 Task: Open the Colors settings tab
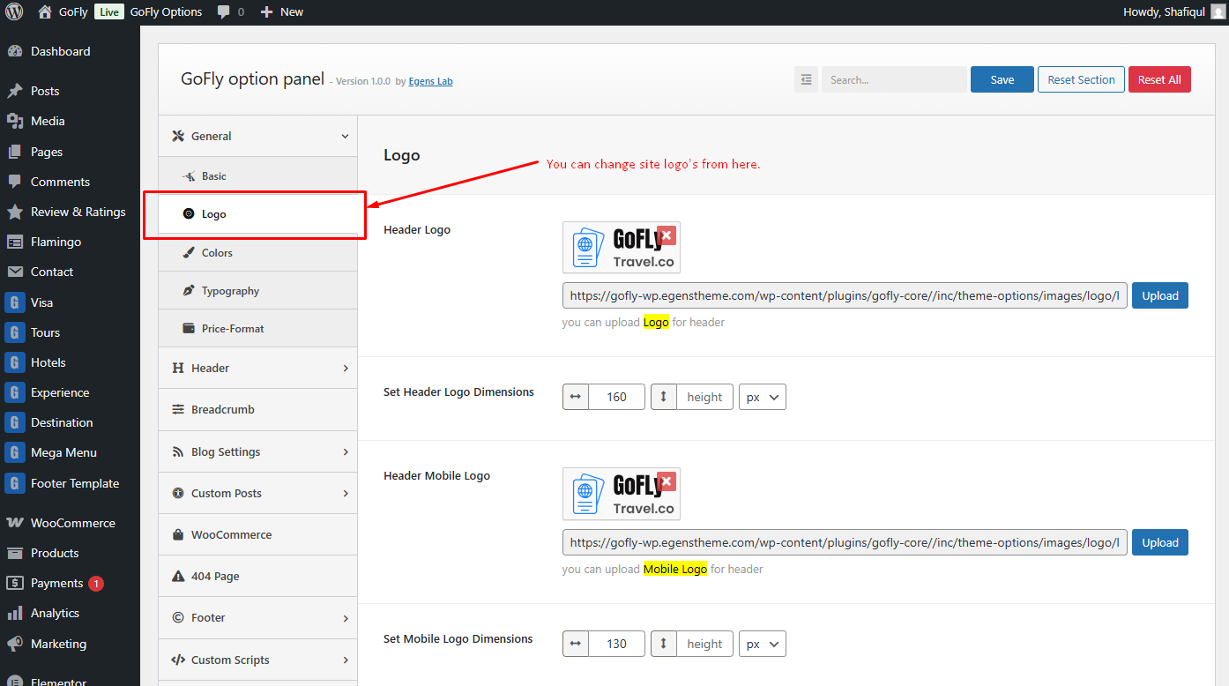[x=257, y=252]
